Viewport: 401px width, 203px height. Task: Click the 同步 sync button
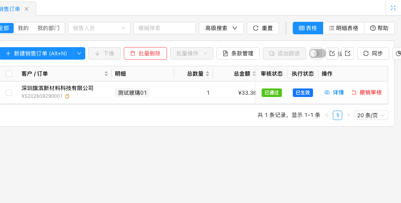(x=373, y=53)
